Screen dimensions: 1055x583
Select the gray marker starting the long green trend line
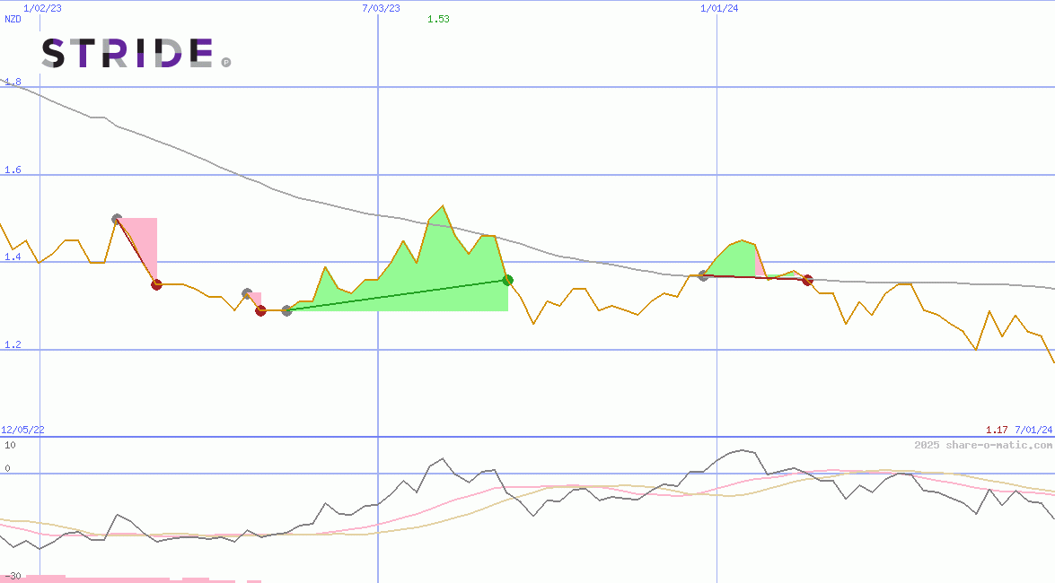click(x=286, y=310)
